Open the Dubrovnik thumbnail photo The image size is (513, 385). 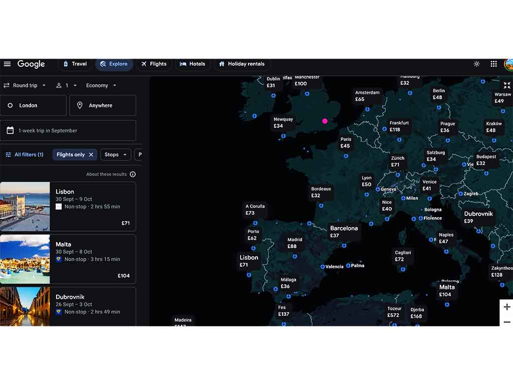[x=25, y=306]
